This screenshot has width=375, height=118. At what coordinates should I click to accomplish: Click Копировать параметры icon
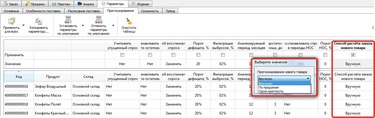[x=39, y=21]
